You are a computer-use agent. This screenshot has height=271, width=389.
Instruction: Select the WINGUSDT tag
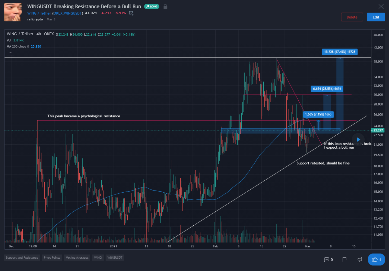pyautogui.click(x=115, y=258)
